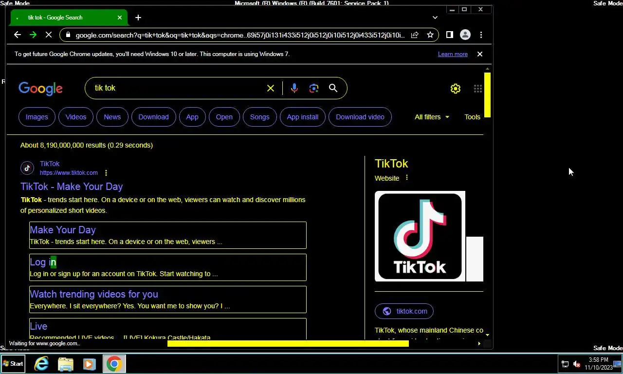The width and height of the screenshot is (623, 374).
Task: Share this page icon in address bar
Action: tap(415, 35)
